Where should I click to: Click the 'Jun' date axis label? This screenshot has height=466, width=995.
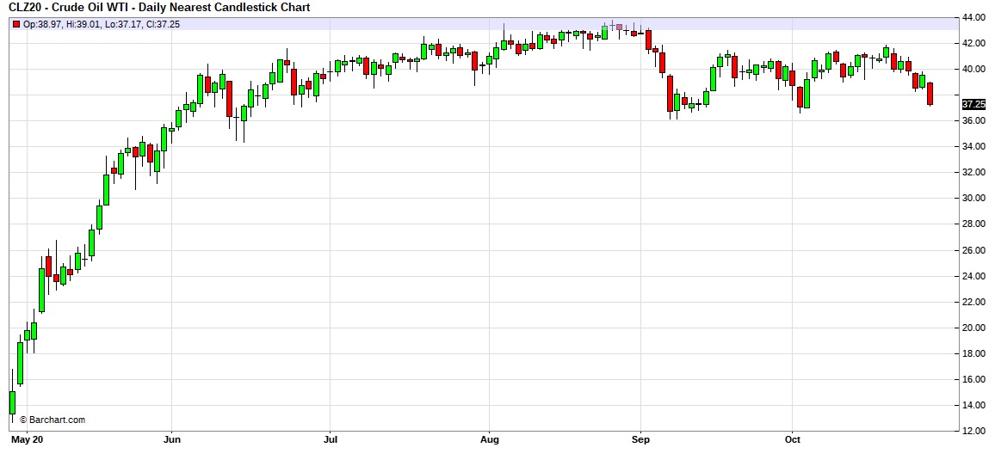click(172, 439)
